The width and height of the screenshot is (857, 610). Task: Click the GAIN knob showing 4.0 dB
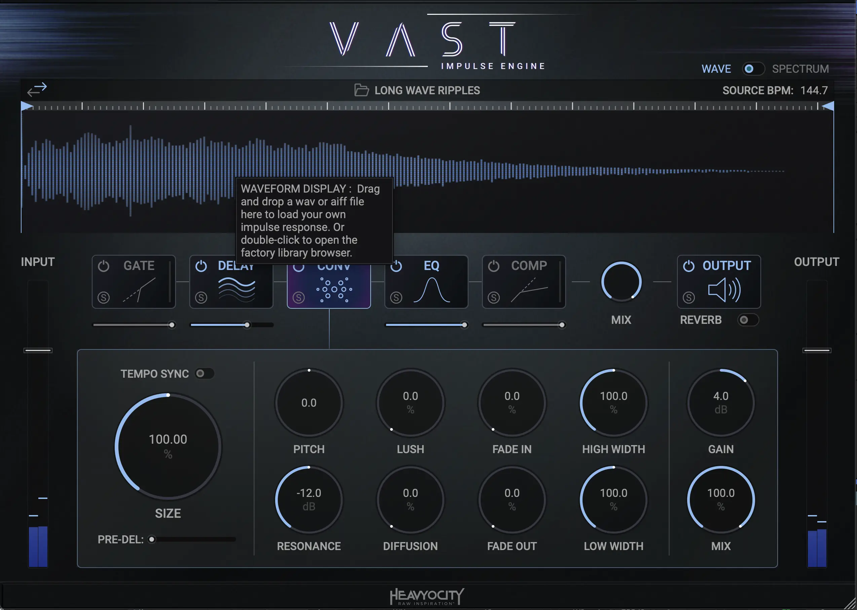tap(721, 403)
